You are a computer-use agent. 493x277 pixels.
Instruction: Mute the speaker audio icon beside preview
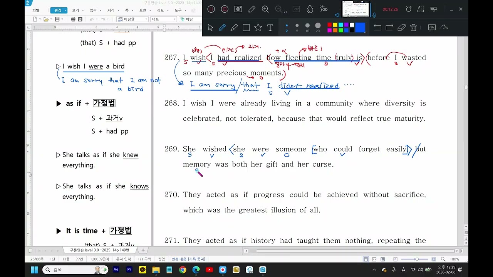tap(337, 15)
